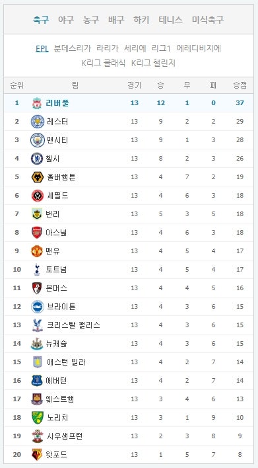Screen dimensions: 258x468
Task: Open the K리그 클래식 league link
Action: tap(104, 63)
